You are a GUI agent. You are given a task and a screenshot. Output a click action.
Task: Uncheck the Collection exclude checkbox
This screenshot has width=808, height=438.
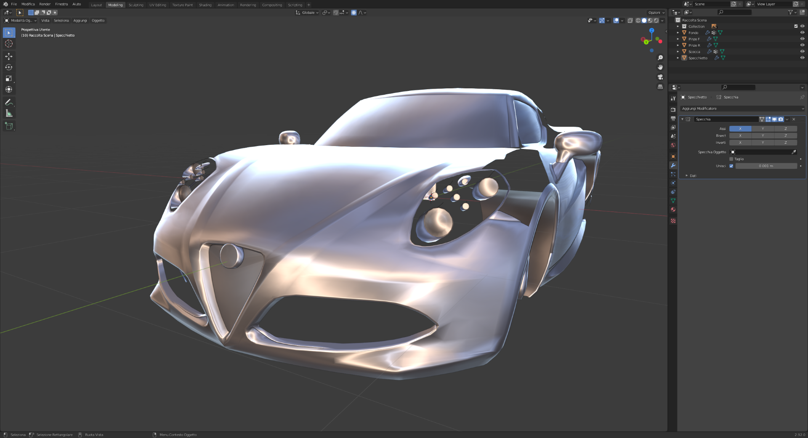[x=796, y=26]
